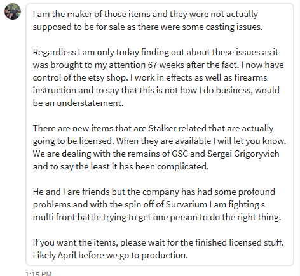The width and height of the screenshot is (300, 276).
Task: Open the sender's profile avatar picture
Action: 13,11
